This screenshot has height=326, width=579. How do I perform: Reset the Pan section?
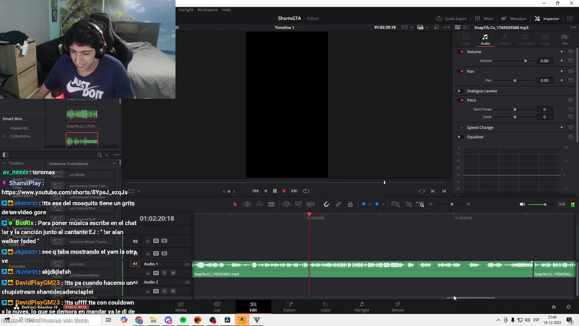[x=571, y=71]
